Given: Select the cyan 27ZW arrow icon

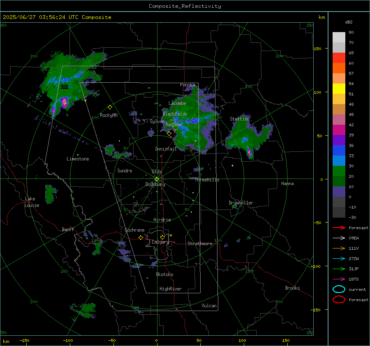Looking at the screenshot, I should (339, 259).
